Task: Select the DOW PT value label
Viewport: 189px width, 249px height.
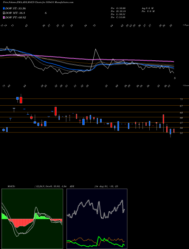Action: click(x=15, y=17)
